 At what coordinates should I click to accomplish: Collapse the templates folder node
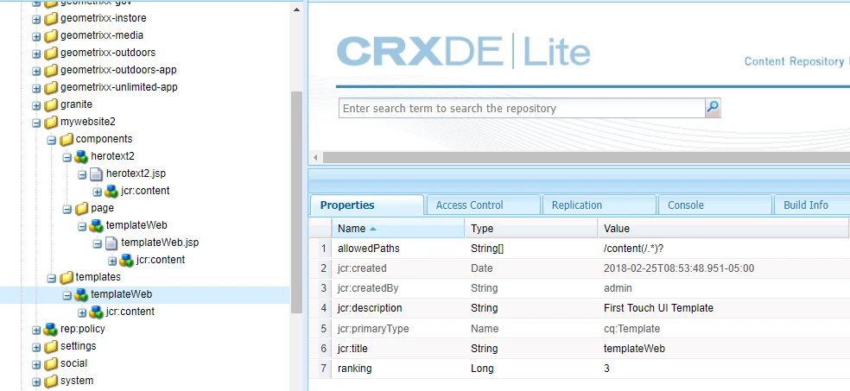tap(52, 278)
